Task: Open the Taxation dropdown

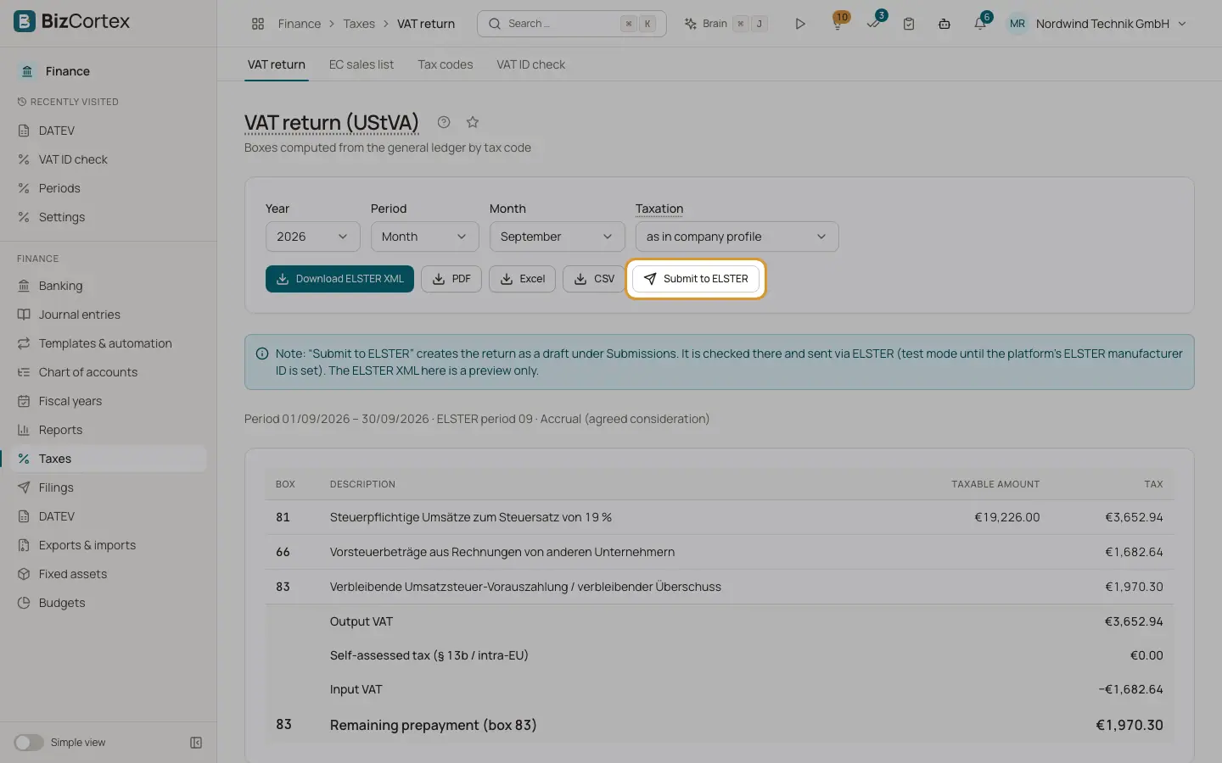Action: (737, 237)
